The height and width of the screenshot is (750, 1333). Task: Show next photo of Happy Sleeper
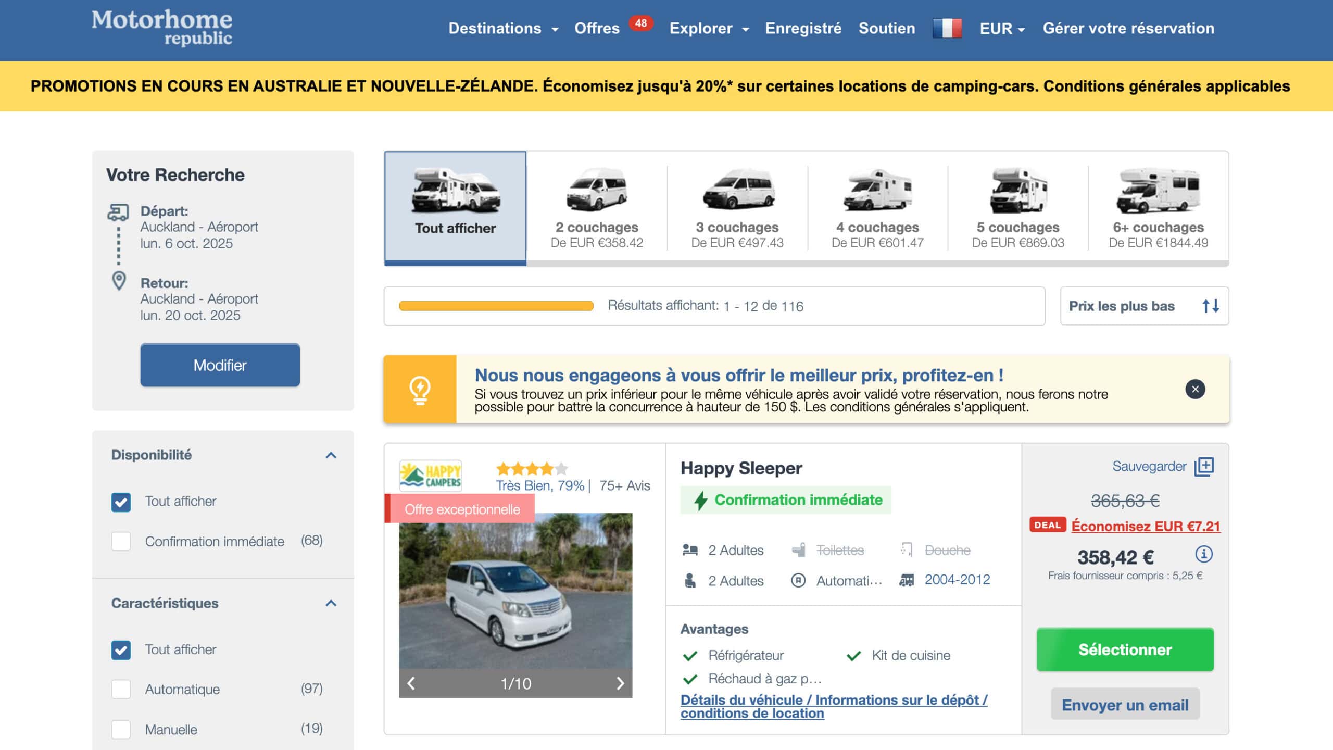pos(620,683)
